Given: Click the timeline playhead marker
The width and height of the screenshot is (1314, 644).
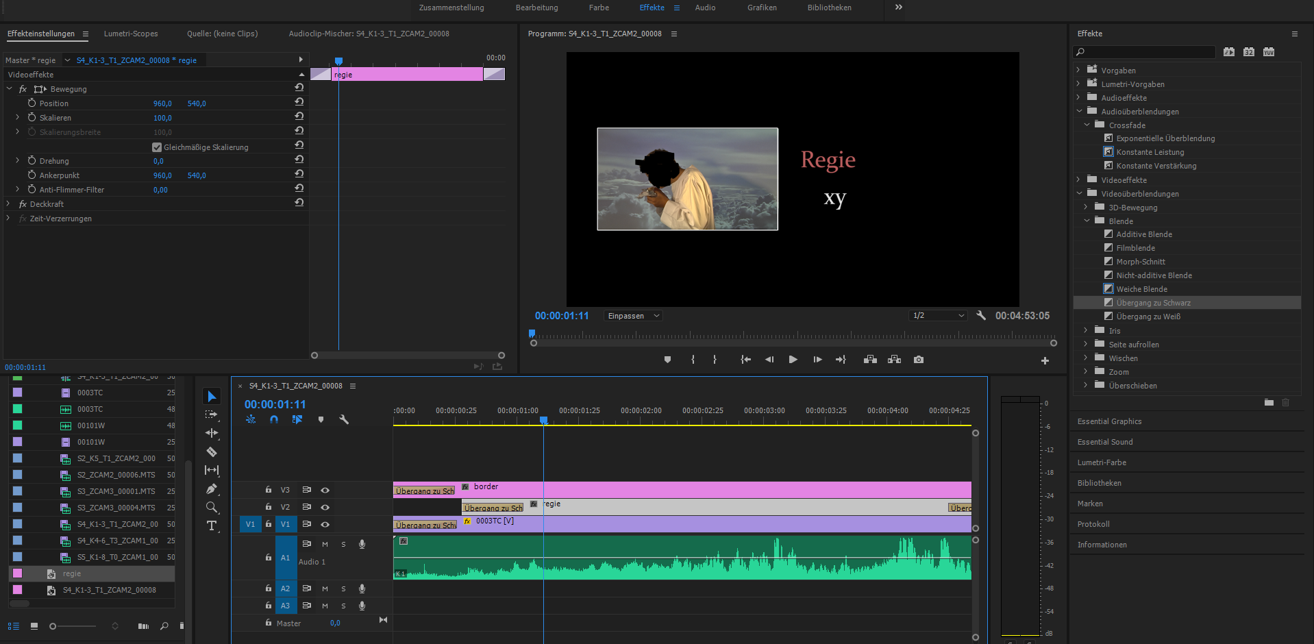Looking at the screenshot, I should tap(543, 420).
